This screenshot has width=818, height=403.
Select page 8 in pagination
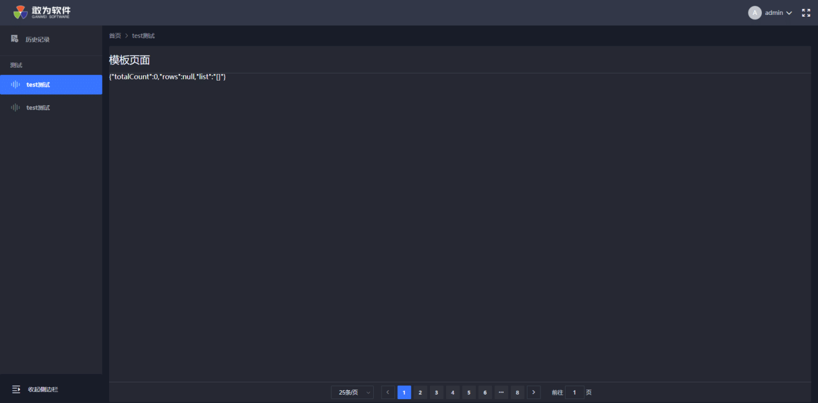pyautogui.click(x=517, y=392)
